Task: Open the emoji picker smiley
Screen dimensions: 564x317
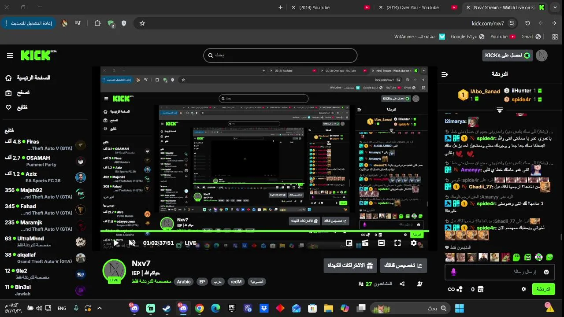Action: pos(546,272)
